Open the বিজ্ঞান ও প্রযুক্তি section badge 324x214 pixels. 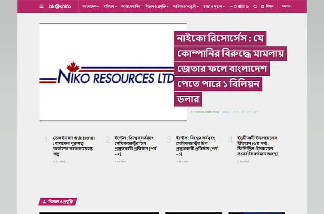click(x=58, y=201)
